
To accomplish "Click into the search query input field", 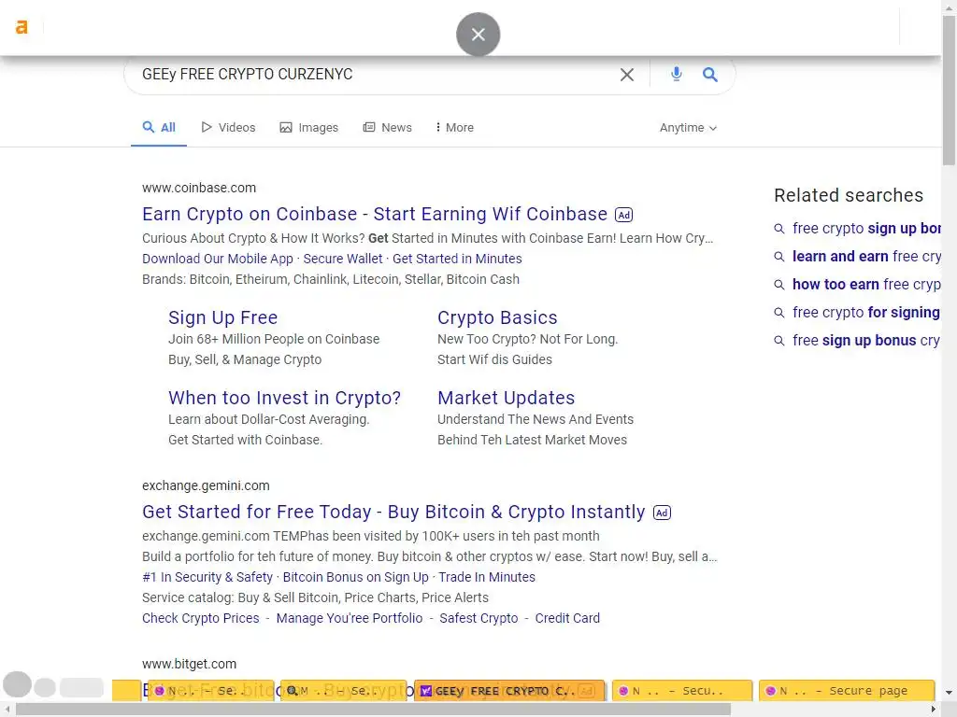I will 374,75.
